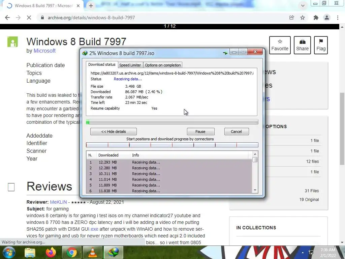The width and height of the screenshot is (345, 259).
Task: Click network tray icon
Action: tap(311, 253)
